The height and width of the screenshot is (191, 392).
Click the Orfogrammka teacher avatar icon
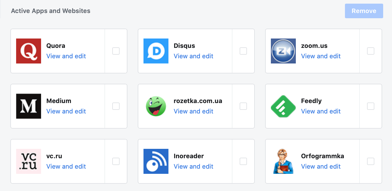point(283,161)
